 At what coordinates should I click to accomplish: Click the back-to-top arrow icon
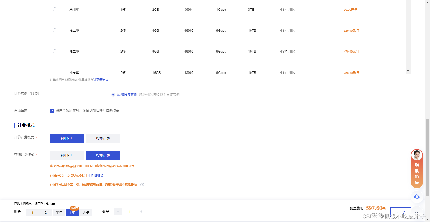coord(417,212)
